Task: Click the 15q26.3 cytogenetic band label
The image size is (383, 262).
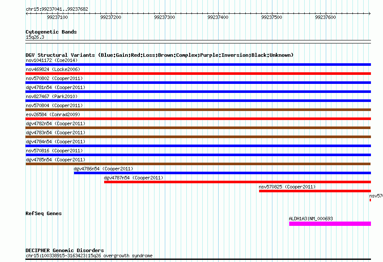Action: click(35, 37)
